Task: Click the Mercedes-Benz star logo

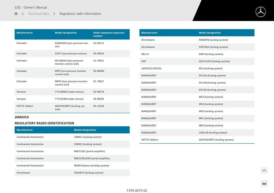Action: [260, 12]
